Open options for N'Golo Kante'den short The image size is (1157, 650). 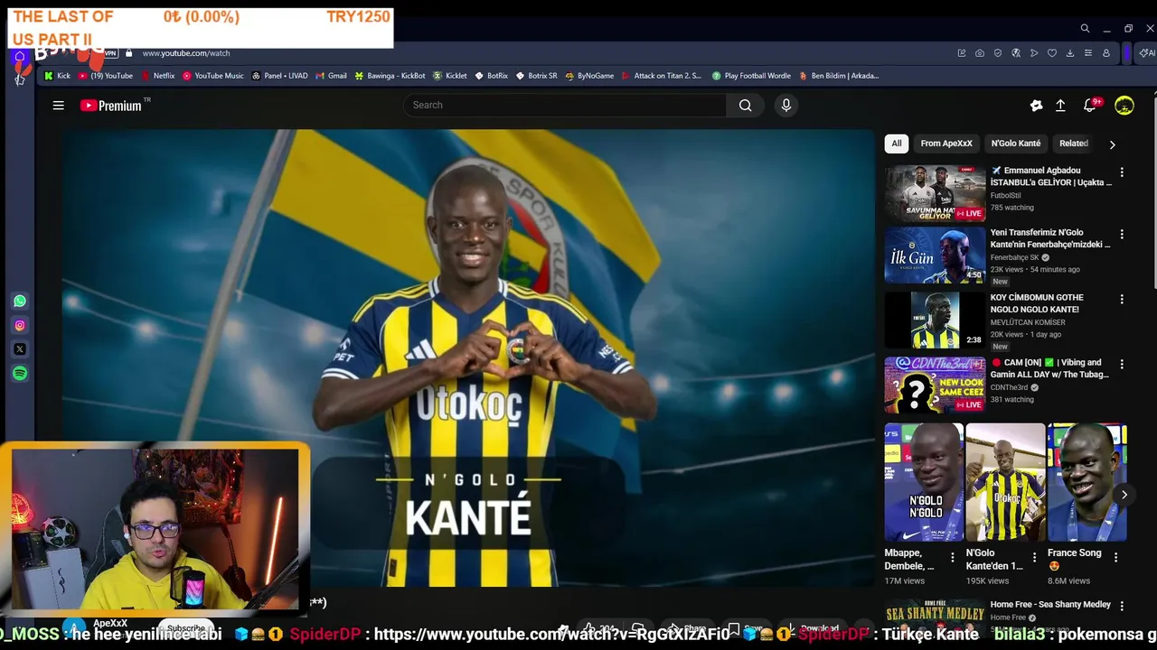pyautogui.click(x=1033, y=558)
